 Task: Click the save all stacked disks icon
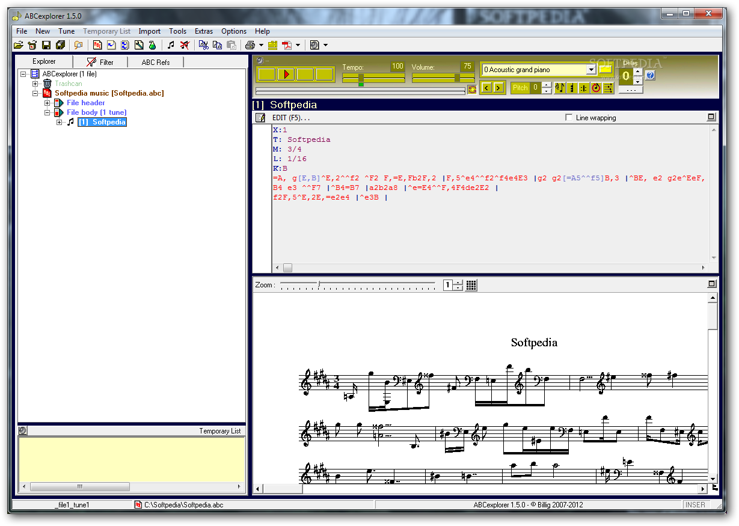pyautogui.click(x=61, y=45)
